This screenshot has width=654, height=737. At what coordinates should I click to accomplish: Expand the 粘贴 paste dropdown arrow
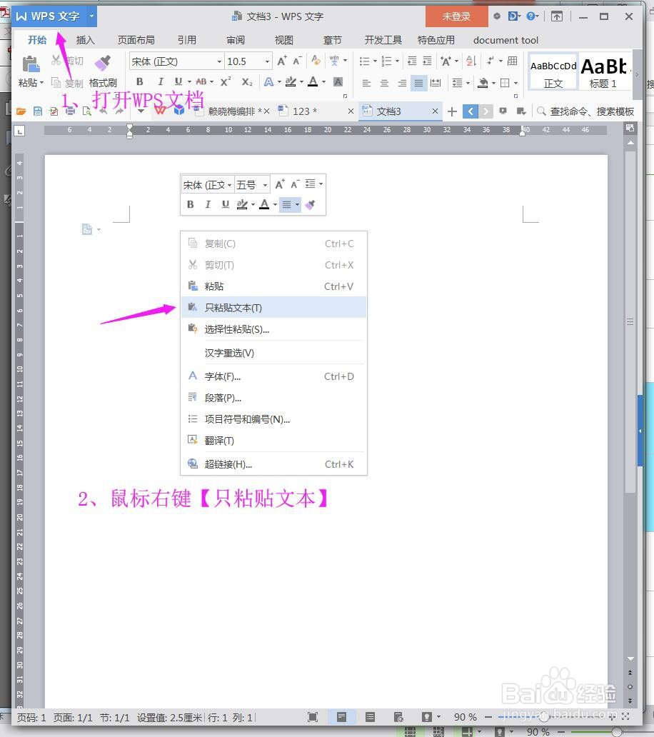point(42,83)
